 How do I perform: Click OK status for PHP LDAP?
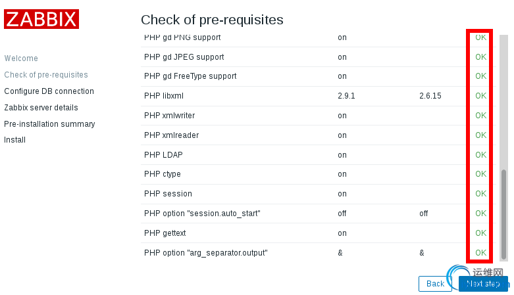pyautogui.click(x=480, y=155)
